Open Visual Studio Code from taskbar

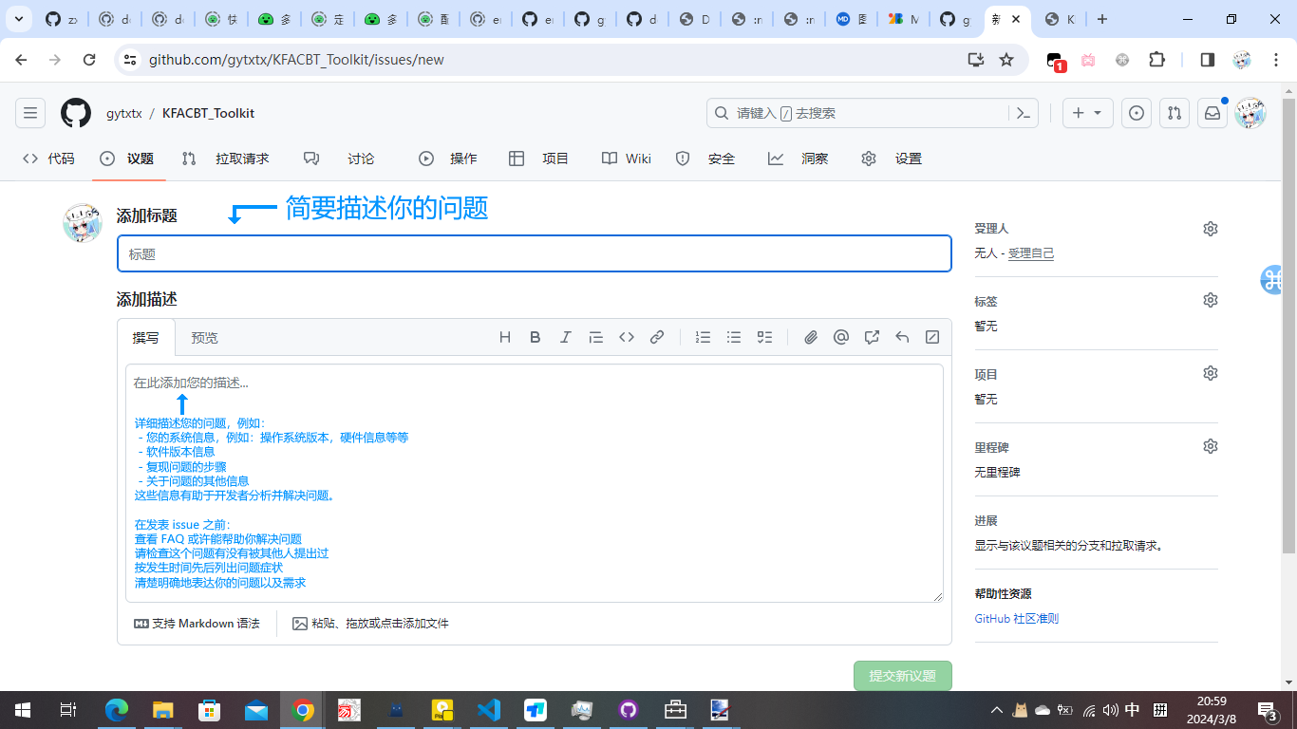coord(488,710)
